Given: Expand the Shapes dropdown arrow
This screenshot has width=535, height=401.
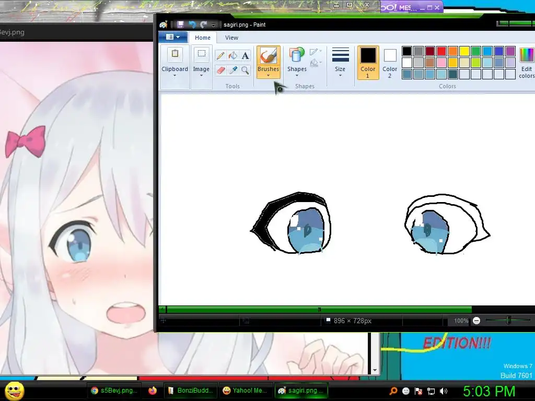Looking at the screenshot, I should (x=297, y=76).
